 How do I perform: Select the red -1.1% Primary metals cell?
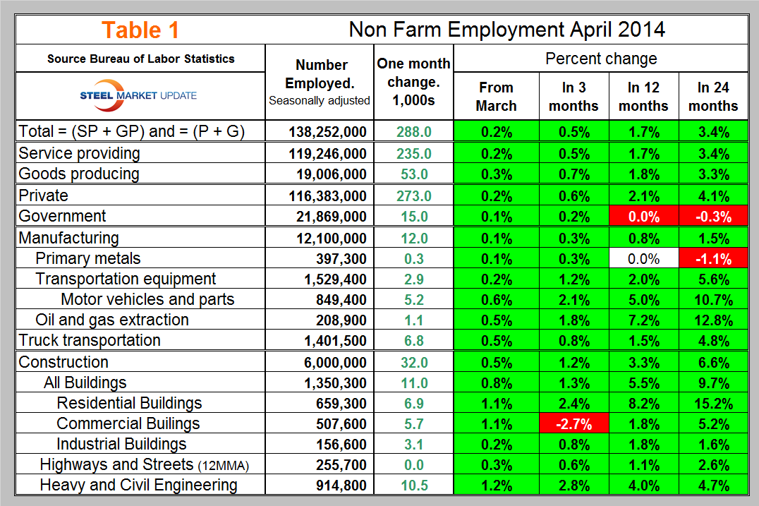[x=712, y=258]
